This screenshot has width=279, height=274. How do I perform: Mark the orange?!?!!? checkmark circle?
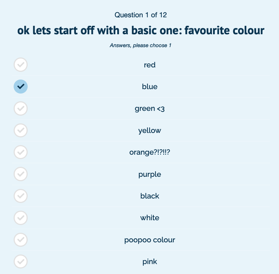click(21, 152)
